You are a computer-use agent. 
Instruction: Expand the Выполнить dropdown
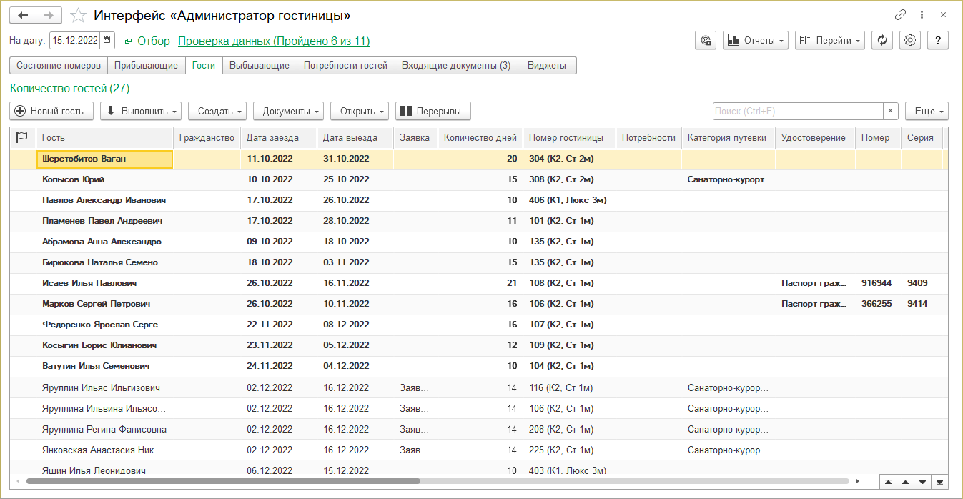[141, 112]
